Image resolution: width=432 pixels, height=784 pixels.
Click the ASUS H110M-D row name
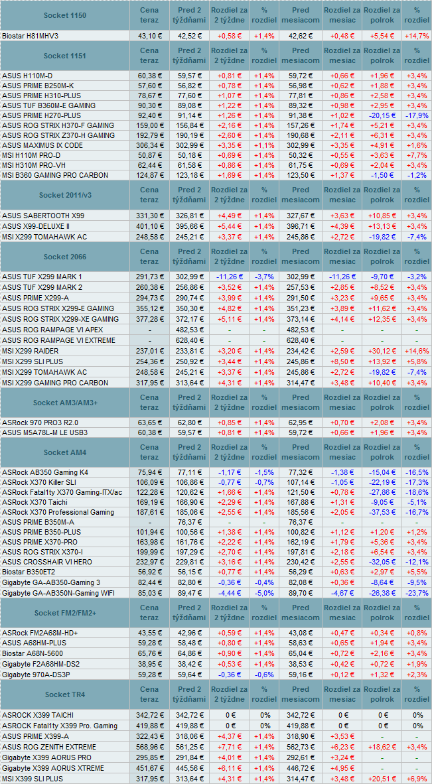[x=27, y=76]
